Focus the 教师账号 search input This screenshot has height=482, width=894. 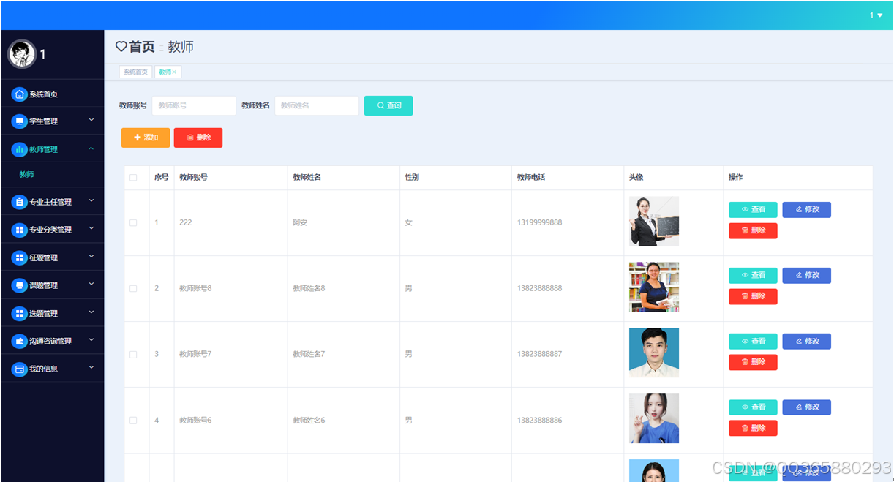(x=194, y=105)
